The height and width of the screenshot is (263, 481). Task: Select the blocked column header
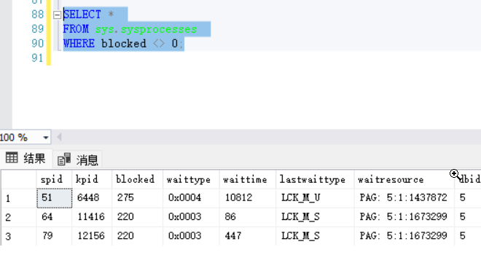[x=138, y=179]
